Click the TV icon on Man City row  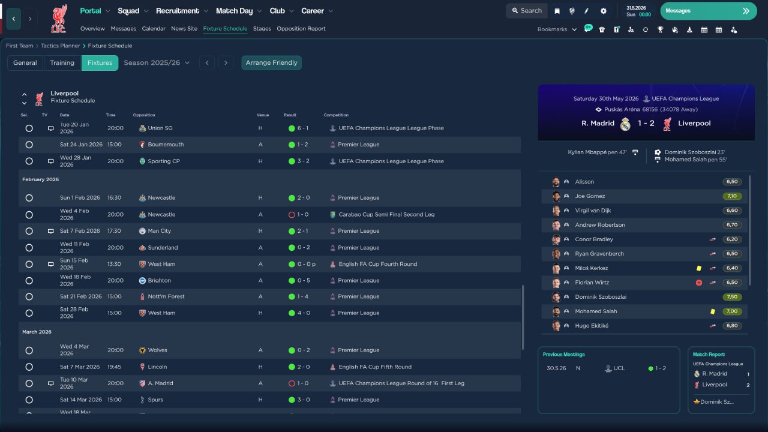pos(51,231)
